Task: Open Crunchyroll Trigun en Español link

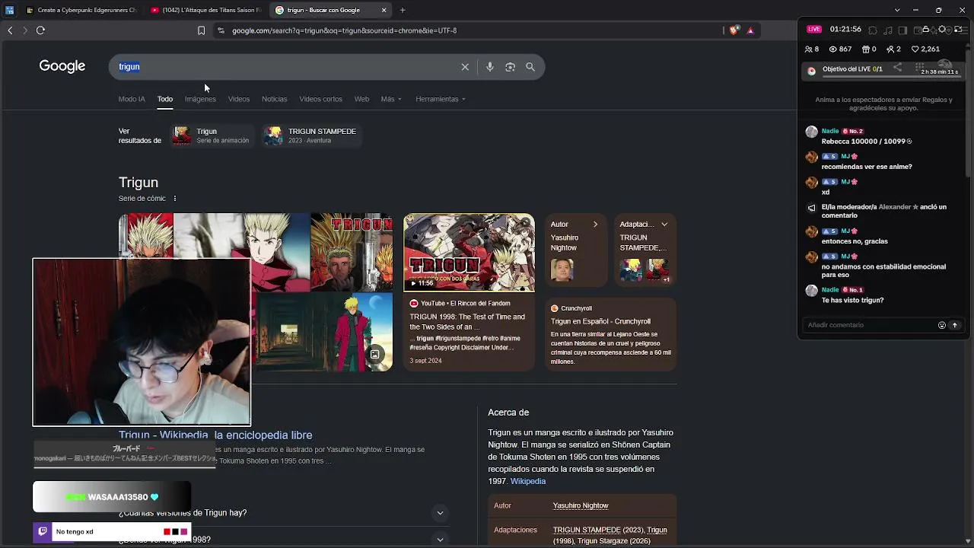Action: tap(600, 321)
